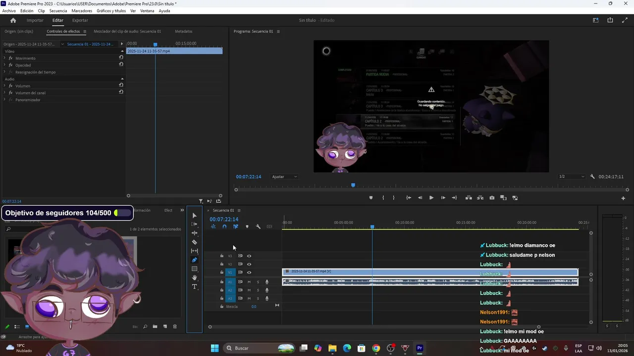The width and height of the screenshot is (634, 356).
Task: Open Program monitor settings wrench
Action: coord(592,177)
